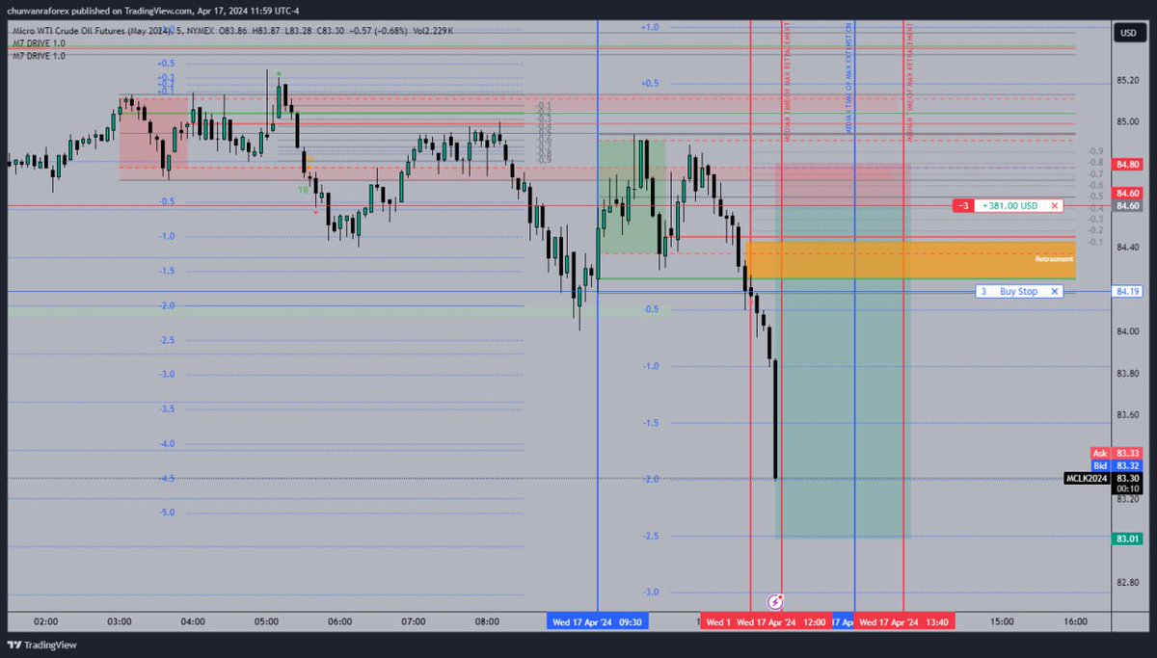Click the 84.00 price axis label

(x=1127, y=331)
